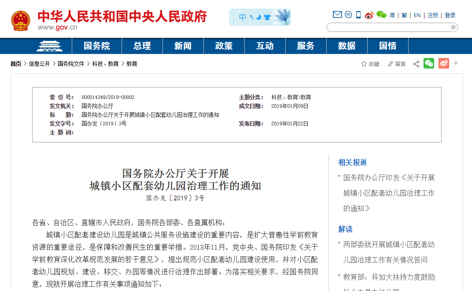The width and height of the screenshot is (472, 291).
Task: Open the 政策 navigation menu item
Action: pos(224,46)
